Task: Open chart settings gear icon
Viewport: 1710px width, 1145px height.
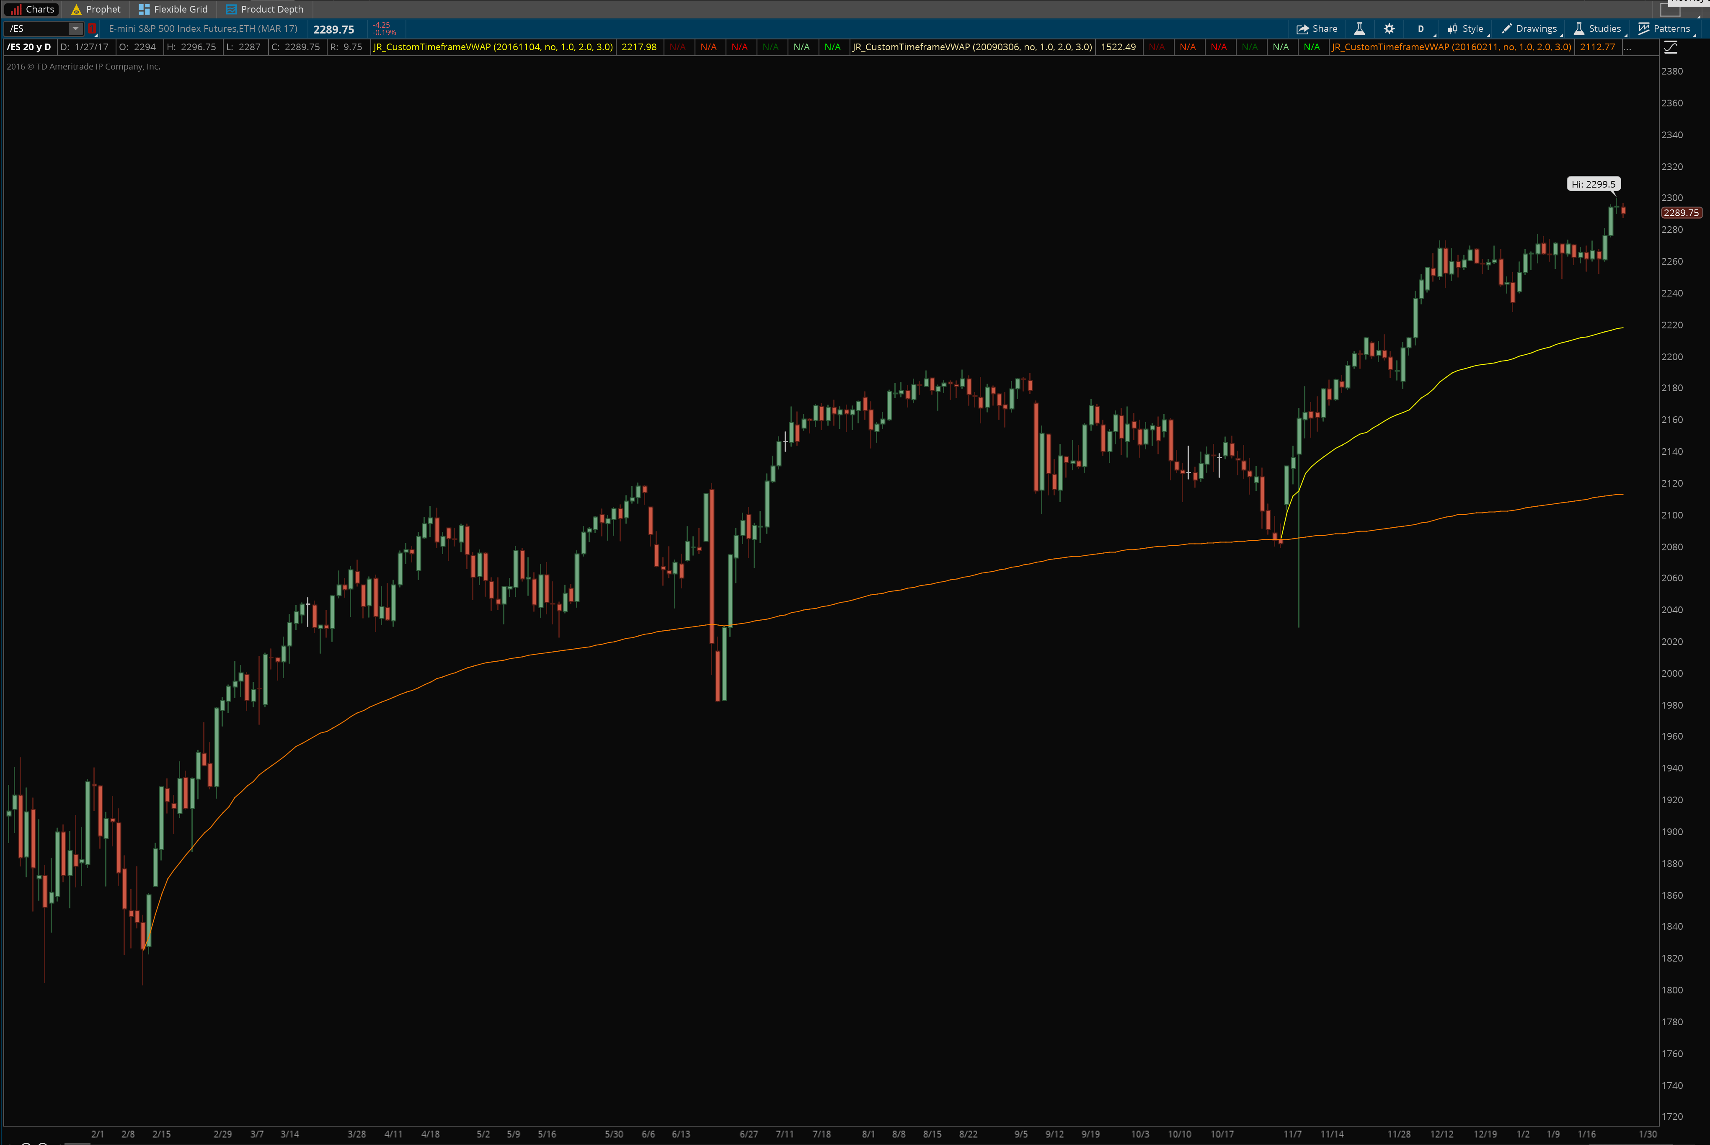Action: 1390,28
